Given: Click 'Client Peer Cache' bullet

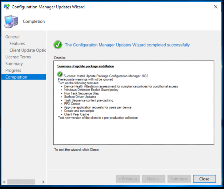Looking at the screenshot, I should click(77, 114).
